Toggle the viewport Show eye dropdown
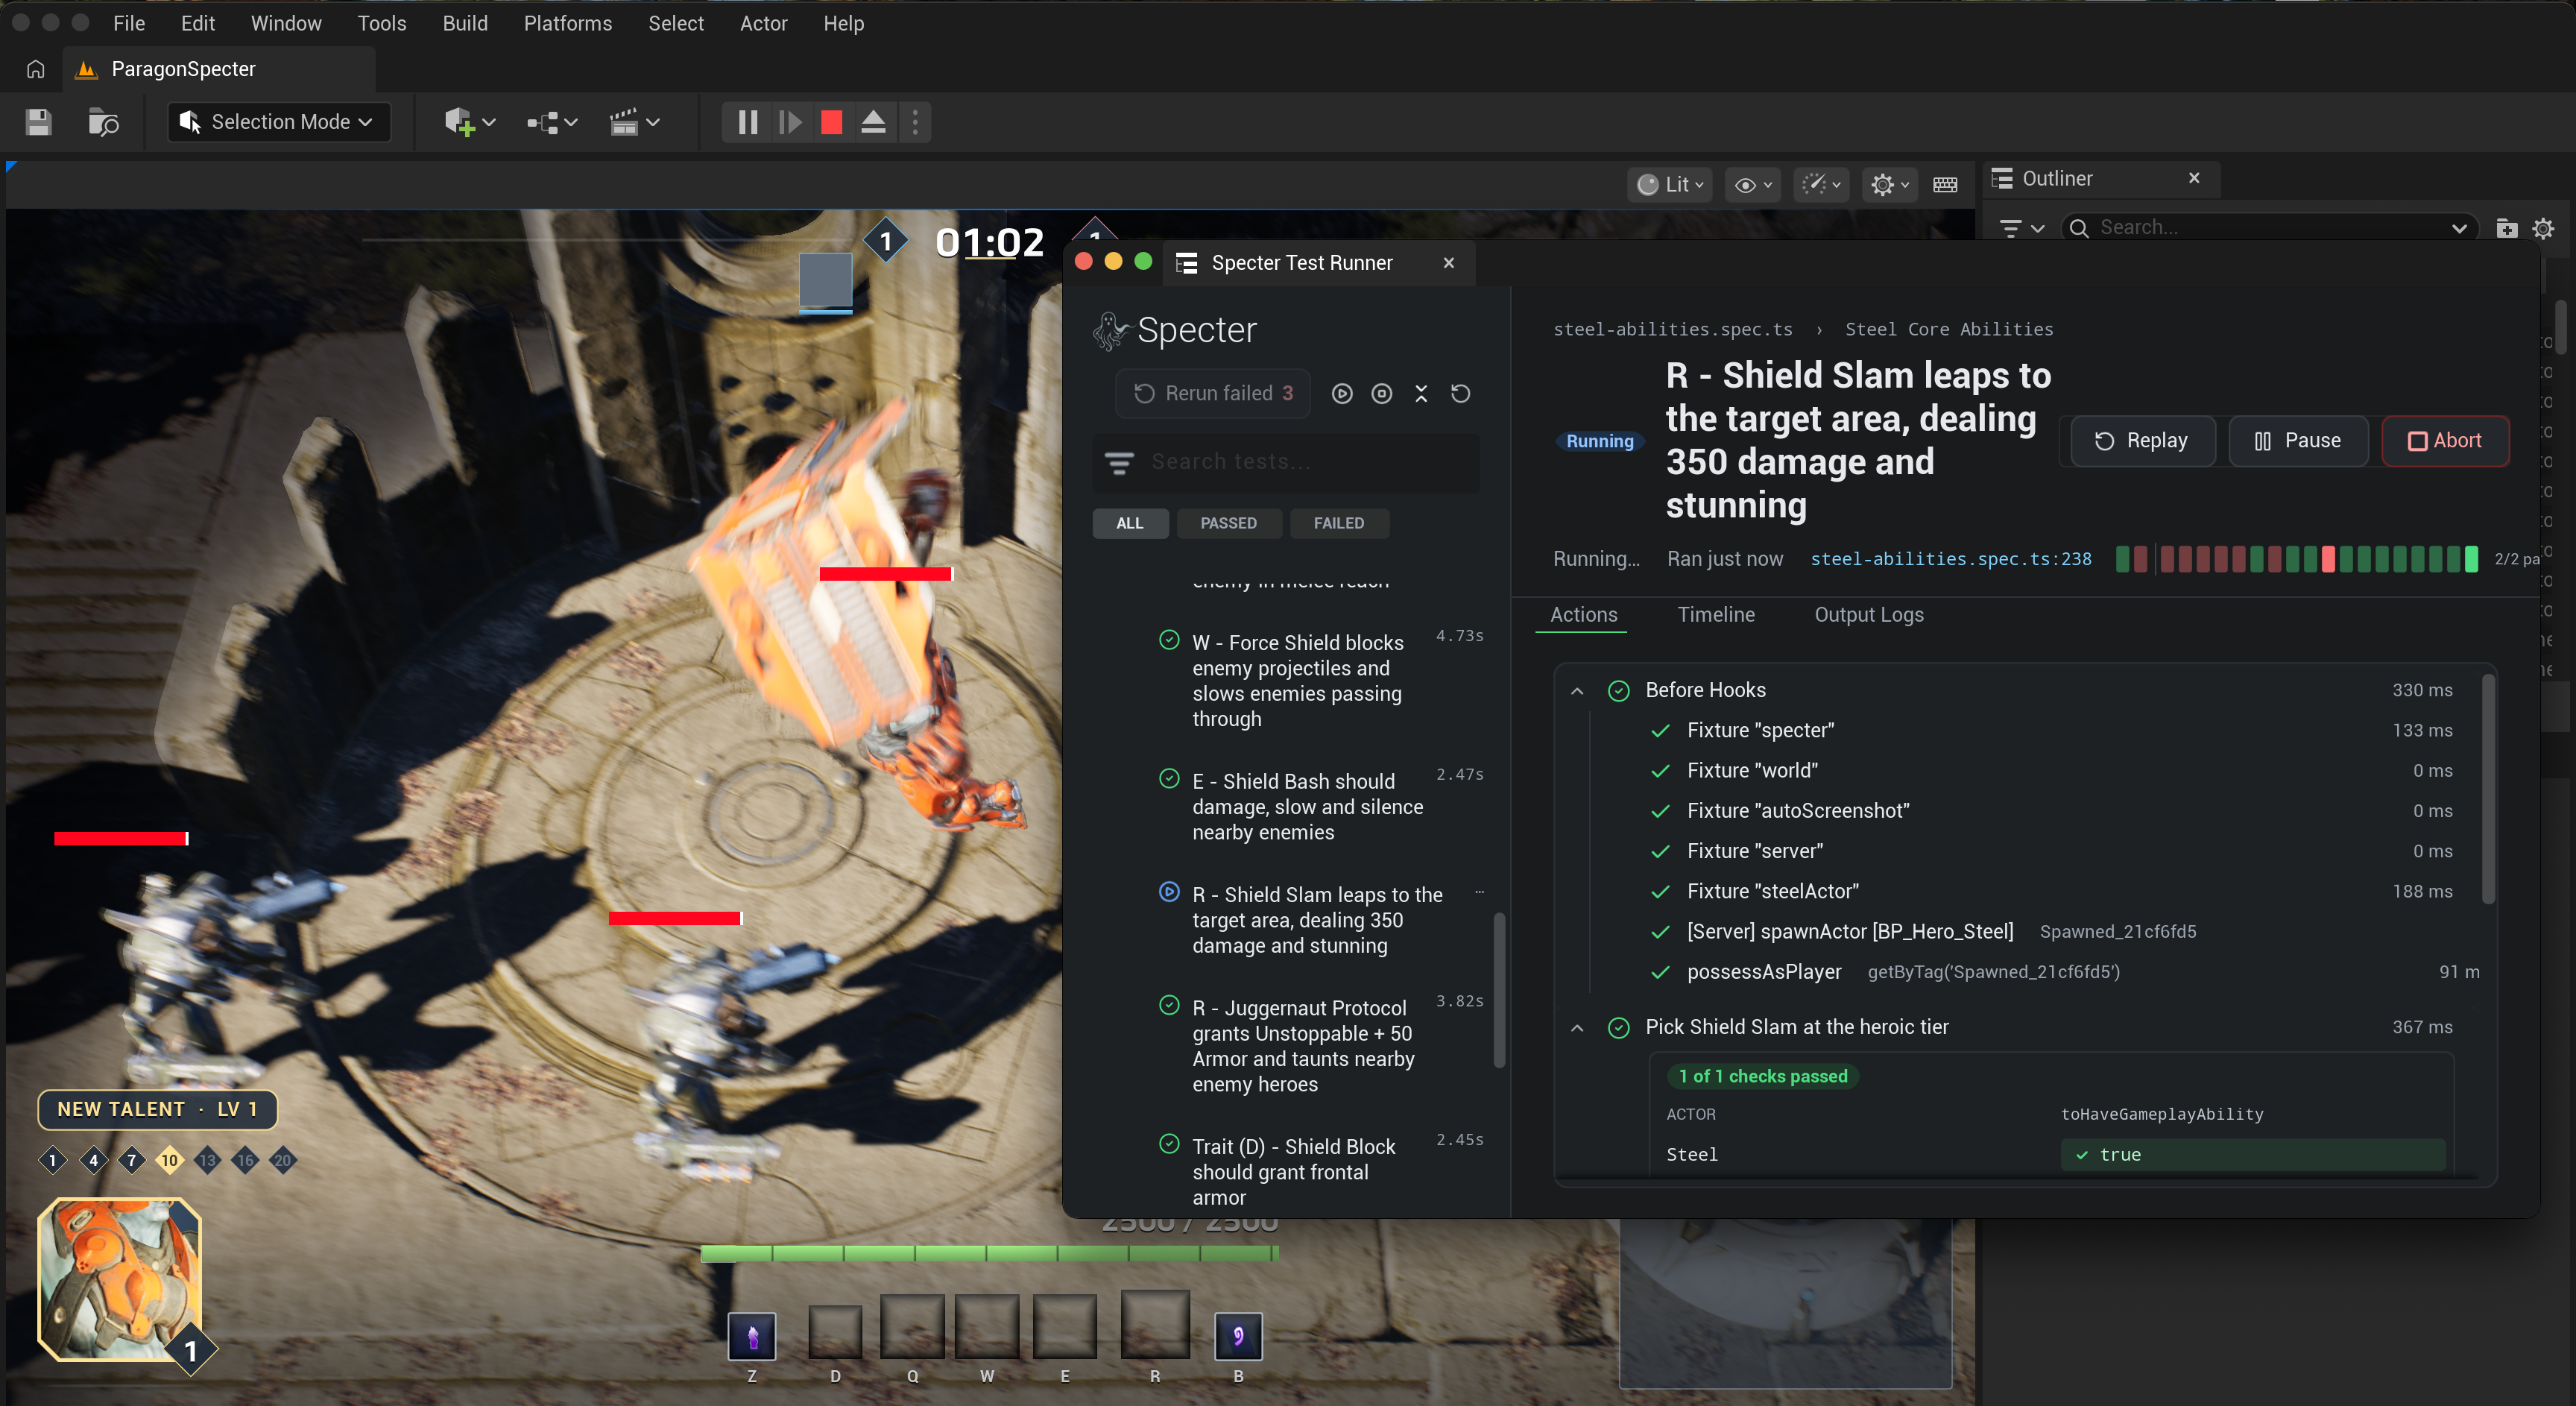2576x1406 pixels. (x=1753, y=184)
